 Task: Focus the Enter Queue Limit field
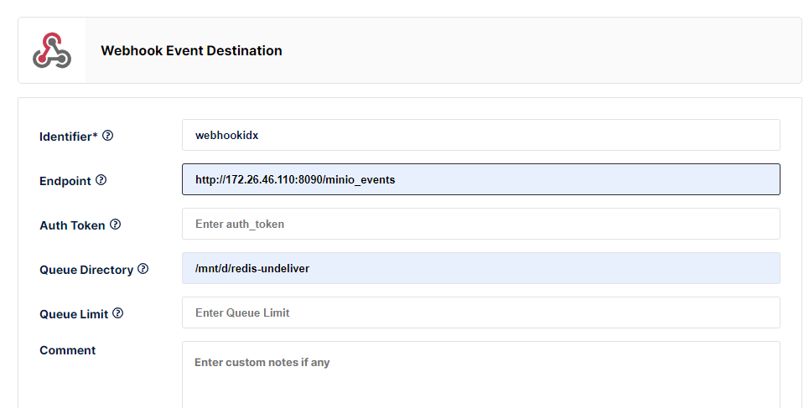[x=480, y=312]
